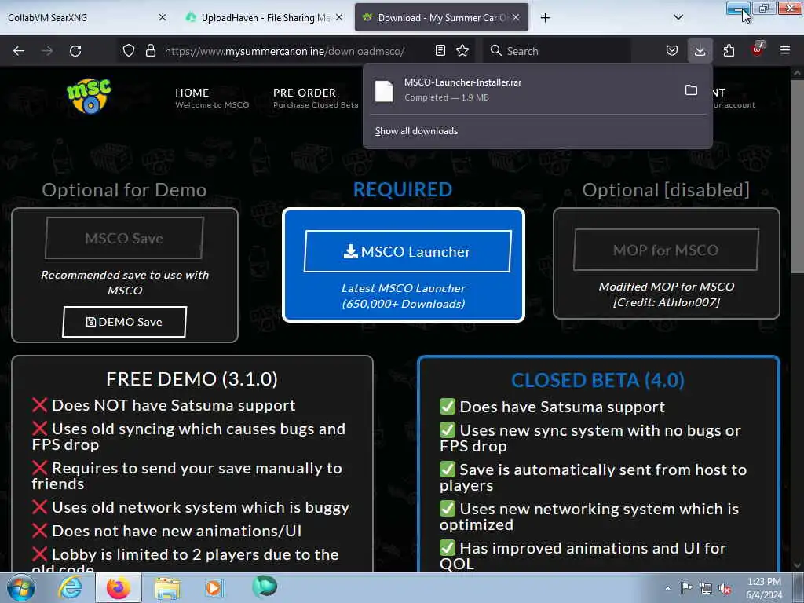Screen dimensions: 804x603
Task: Show hidden system tray icons
Action: [x=667, y=588]
